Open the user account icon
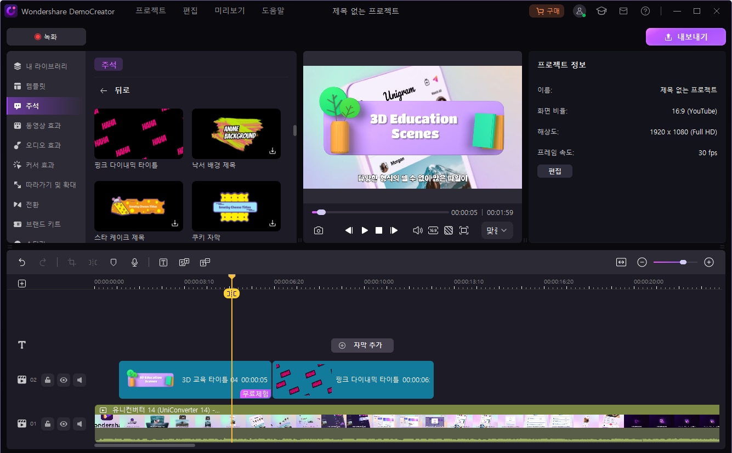732x453 pixels. [580, 11]
